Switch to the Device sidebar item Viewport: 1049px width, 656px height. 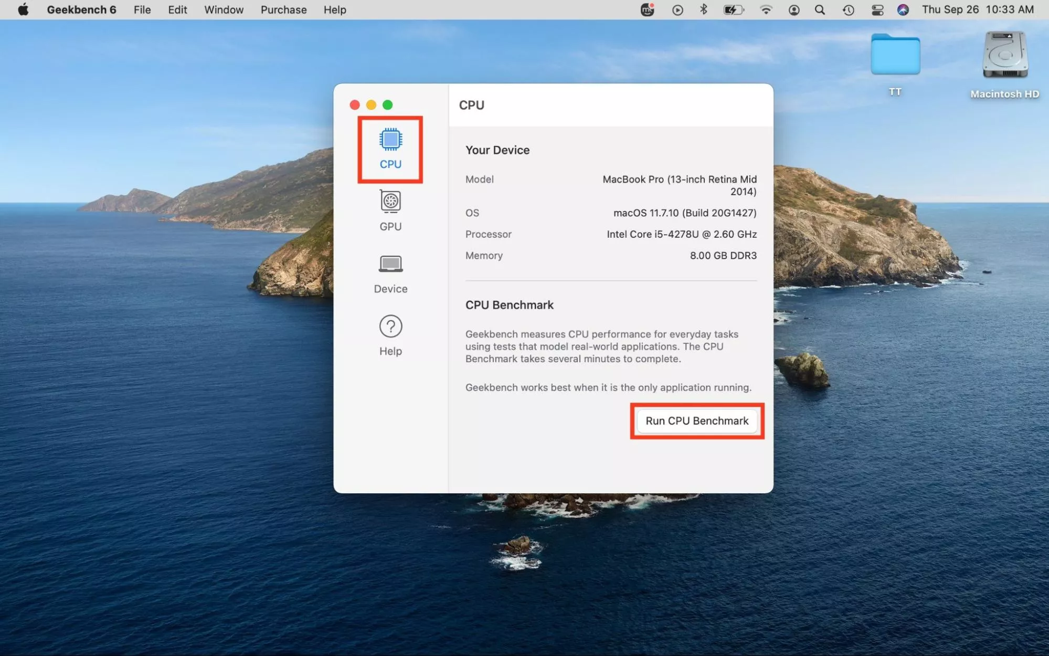[390, 273]
